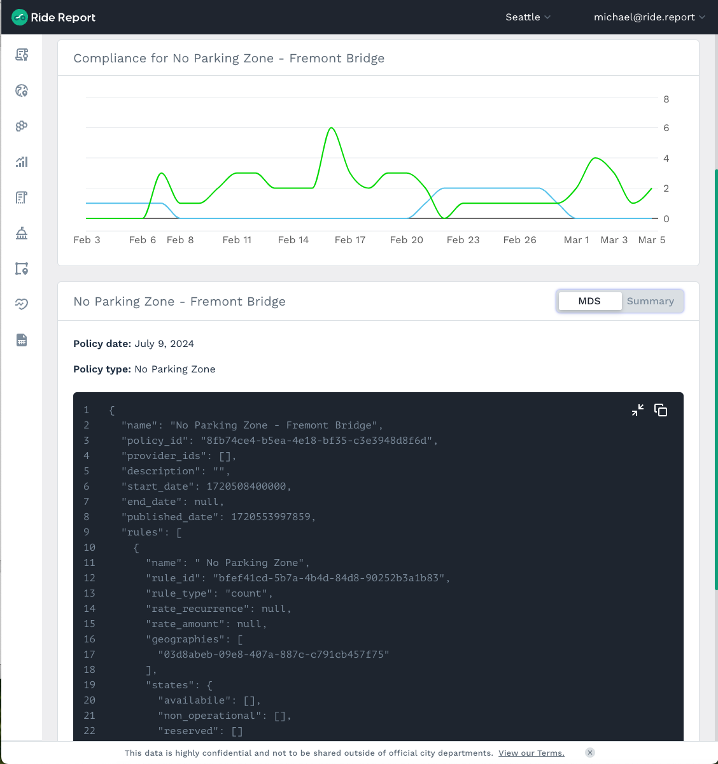Open the View our Terms link
Viewport: 718px width, 764px height.
coord(531,753)
